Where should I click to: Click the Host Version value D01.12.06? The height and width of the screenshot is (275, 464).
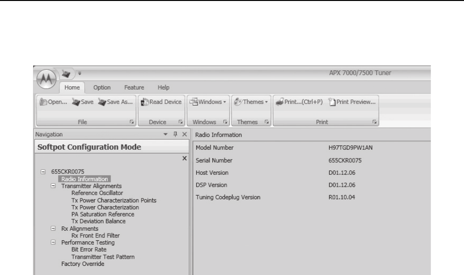tap(342, 172)
